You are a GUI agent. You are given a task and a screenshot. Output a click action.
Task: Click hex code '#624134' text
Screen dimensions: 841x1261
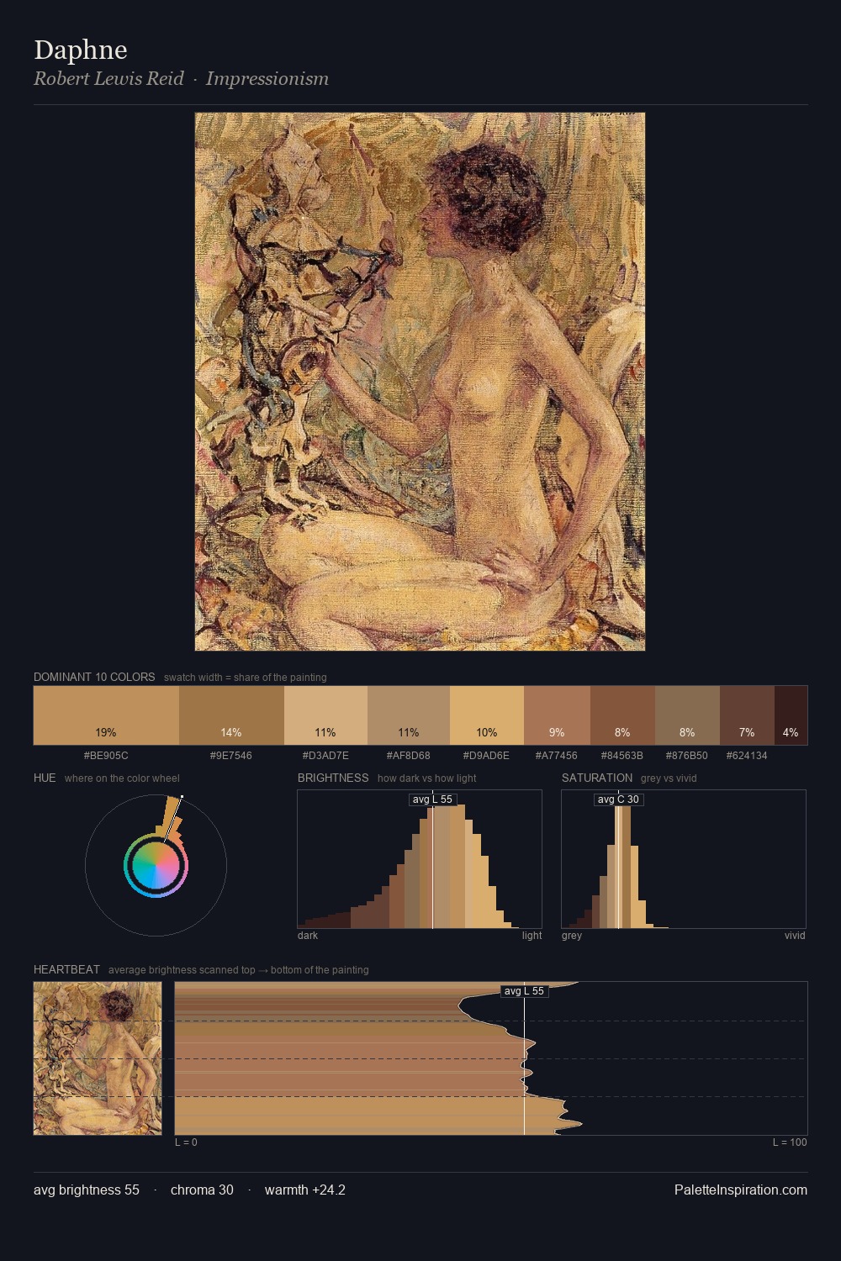click(747, 755)
